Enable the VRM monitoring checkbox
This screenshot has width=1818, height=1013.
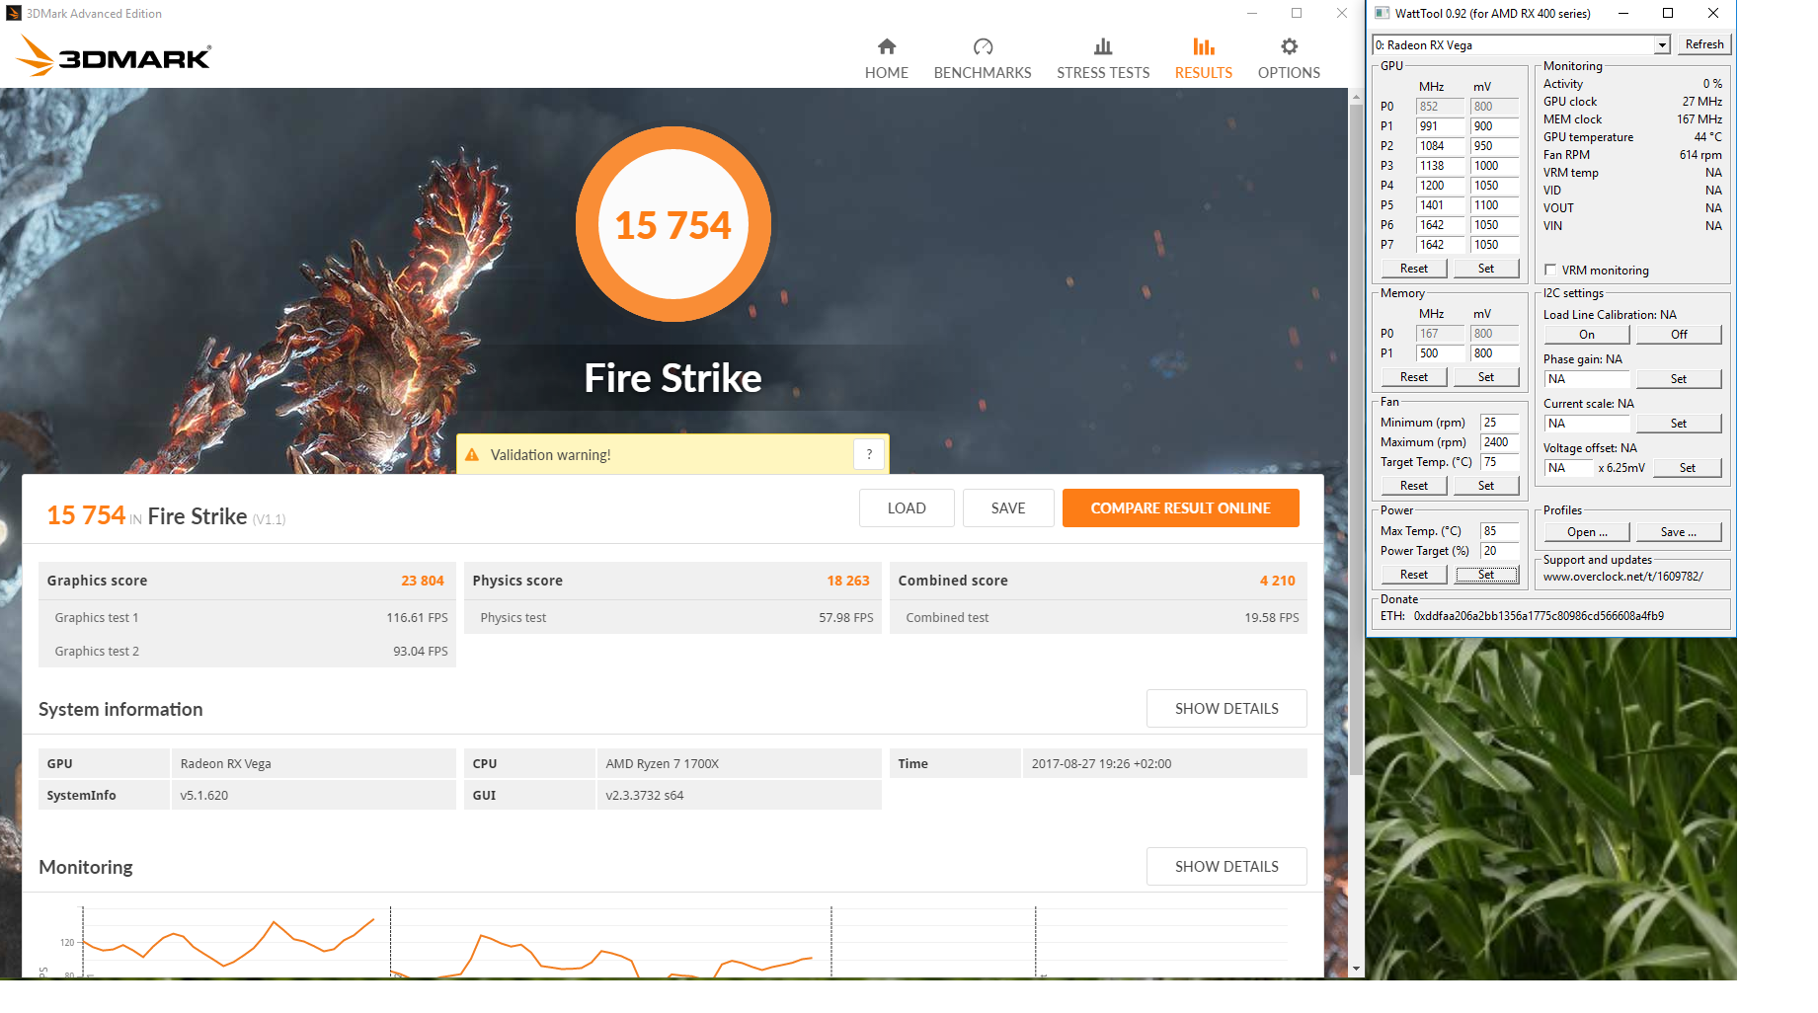coord(1550,271)
